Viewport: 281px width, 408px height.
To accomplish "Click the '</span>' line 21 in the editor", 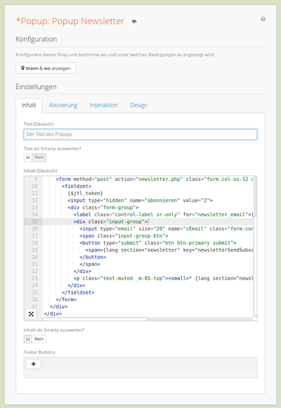I will (90, 264).
